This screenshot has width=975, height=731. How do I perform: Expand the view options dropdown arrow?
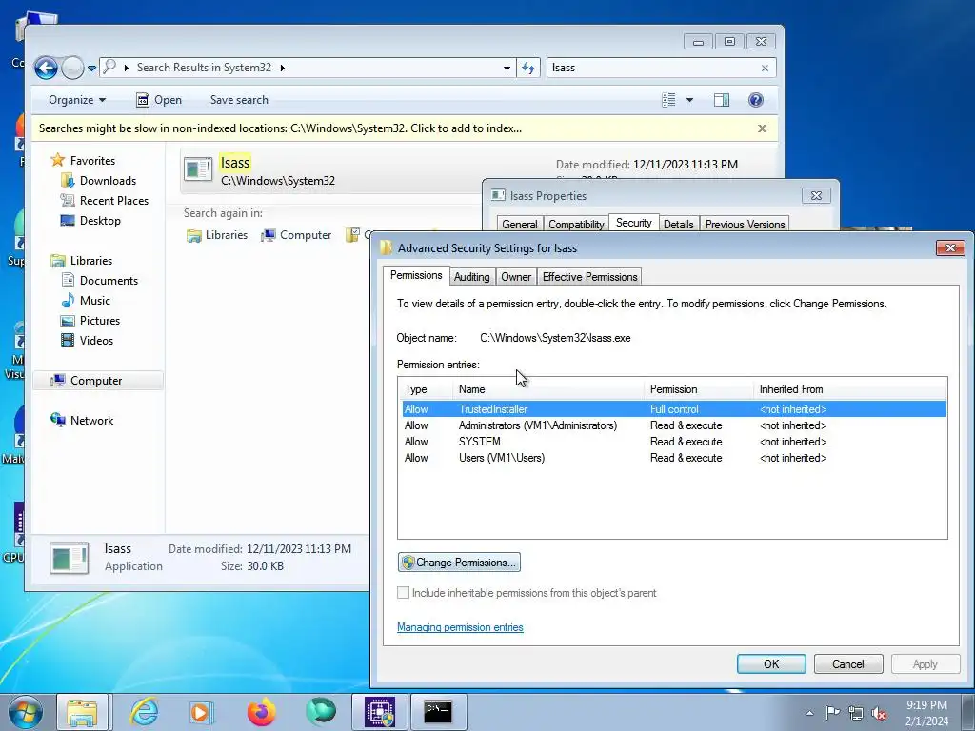click(x=689, y=100)
